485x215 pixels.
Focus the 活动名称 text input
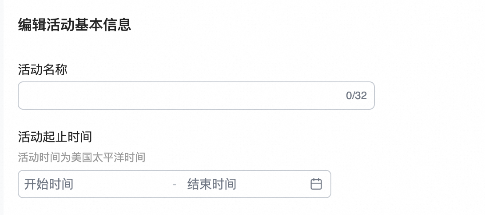tap(178, 96)
